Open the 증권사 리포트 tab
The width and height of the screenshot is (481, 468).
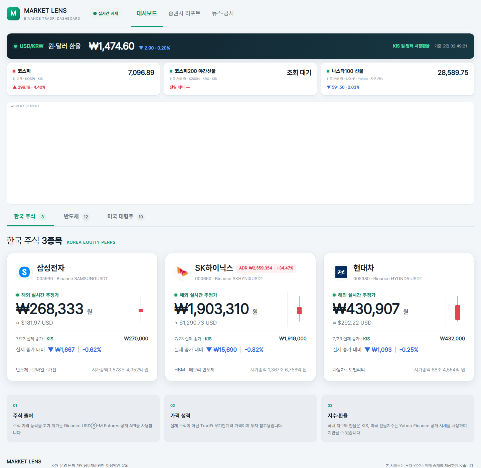point(184,13)
